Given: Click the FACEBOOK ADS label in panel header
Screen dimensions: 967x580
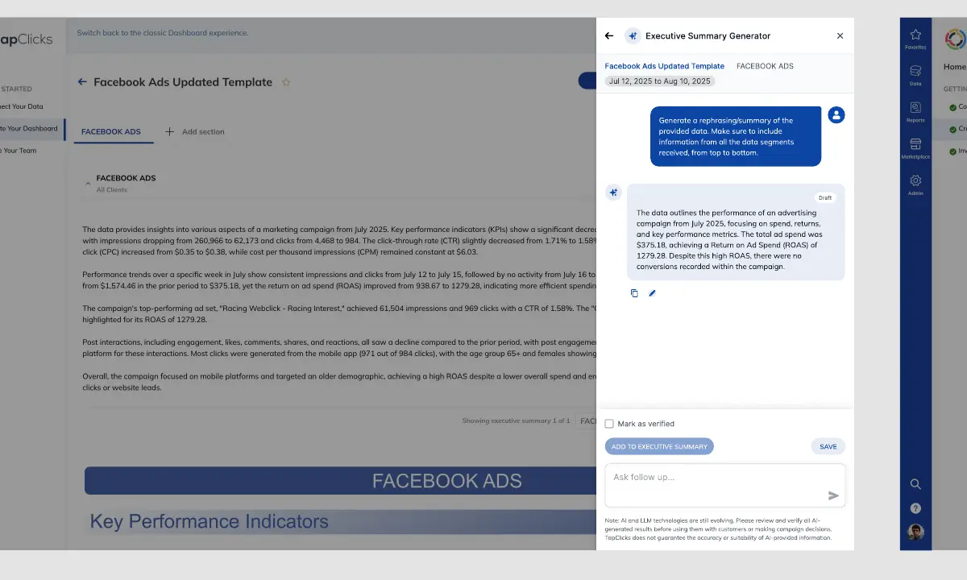Looking at the screenshot, I should coord(765,66).
